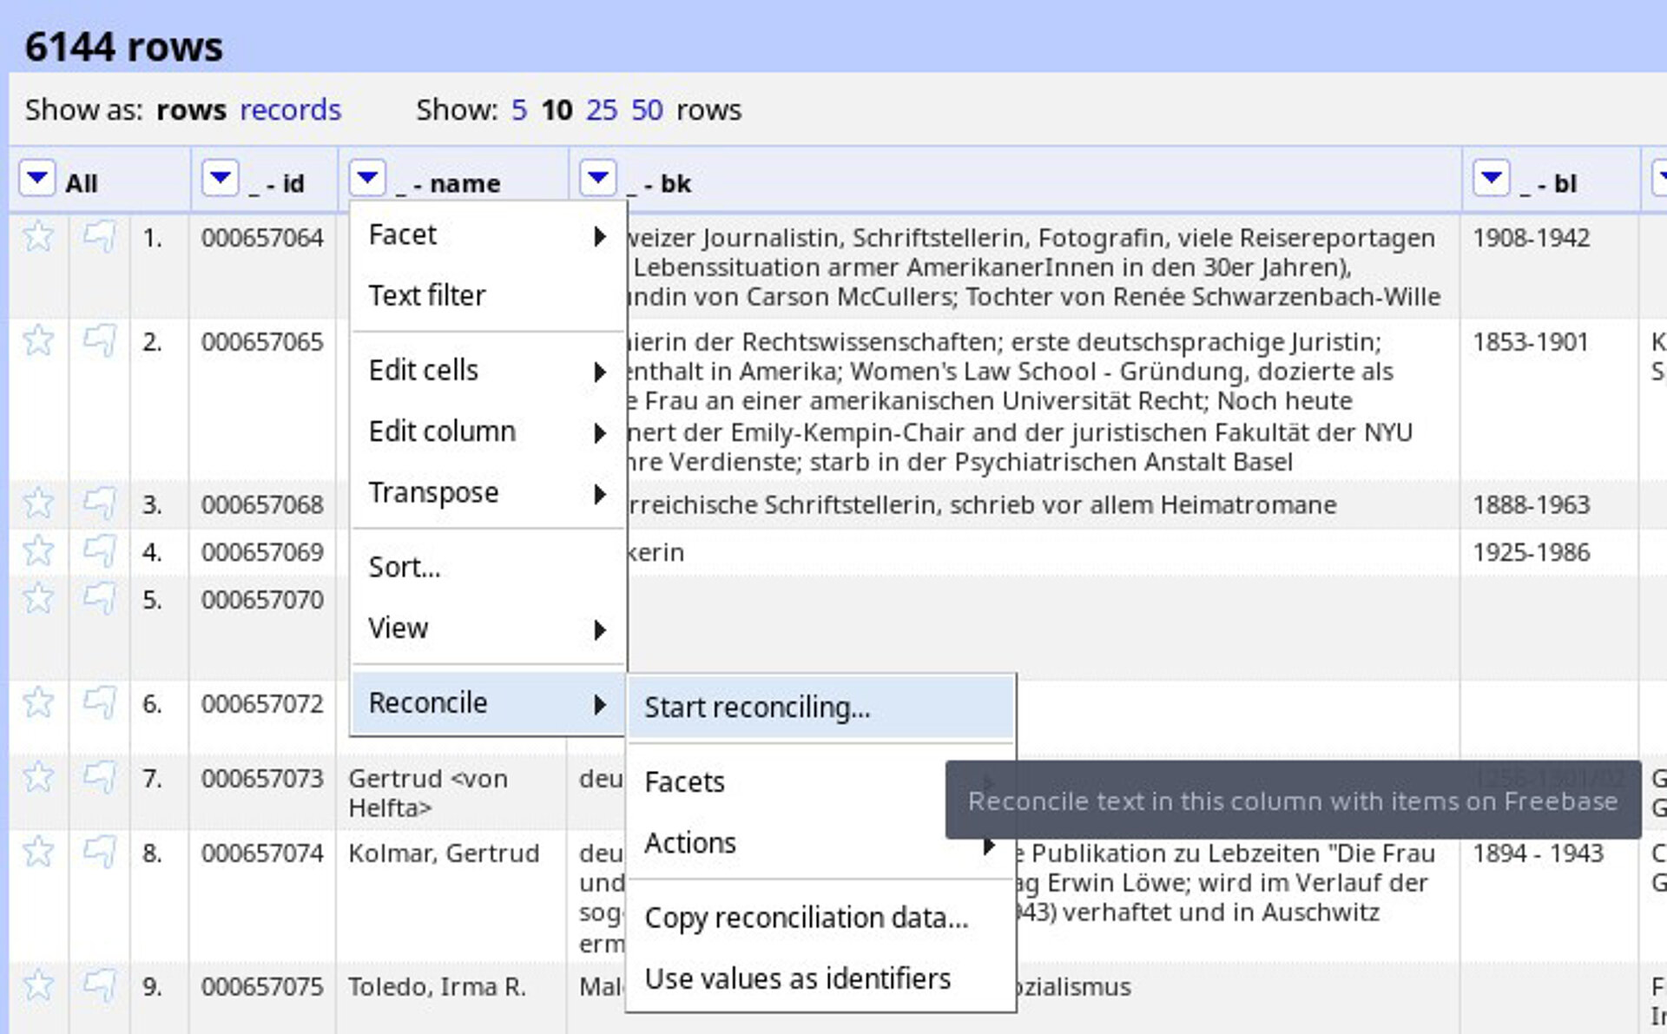
Task: Open the _ - bl column dropdown
Action: click(1491, 179)
